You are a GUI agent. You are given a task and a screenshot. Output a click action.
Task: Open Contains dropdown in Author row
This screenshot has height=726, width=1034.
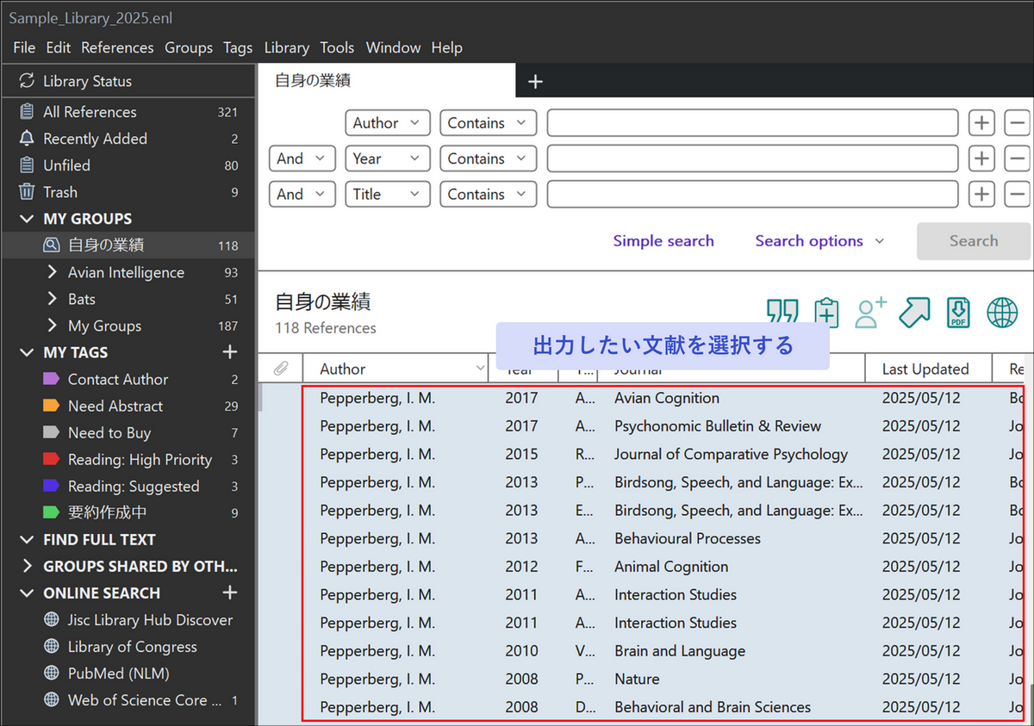pos(488,123)
